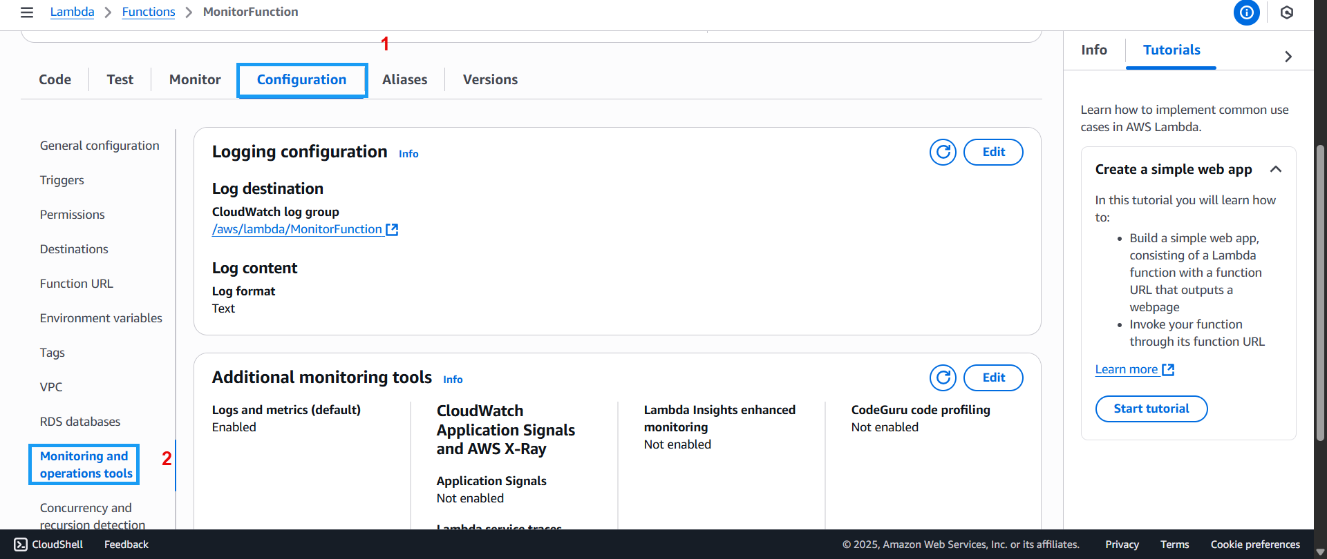This screenshot has height=559, width=1327.
Task: Select Environment variables in the sidebar
Action: [101, 318]
